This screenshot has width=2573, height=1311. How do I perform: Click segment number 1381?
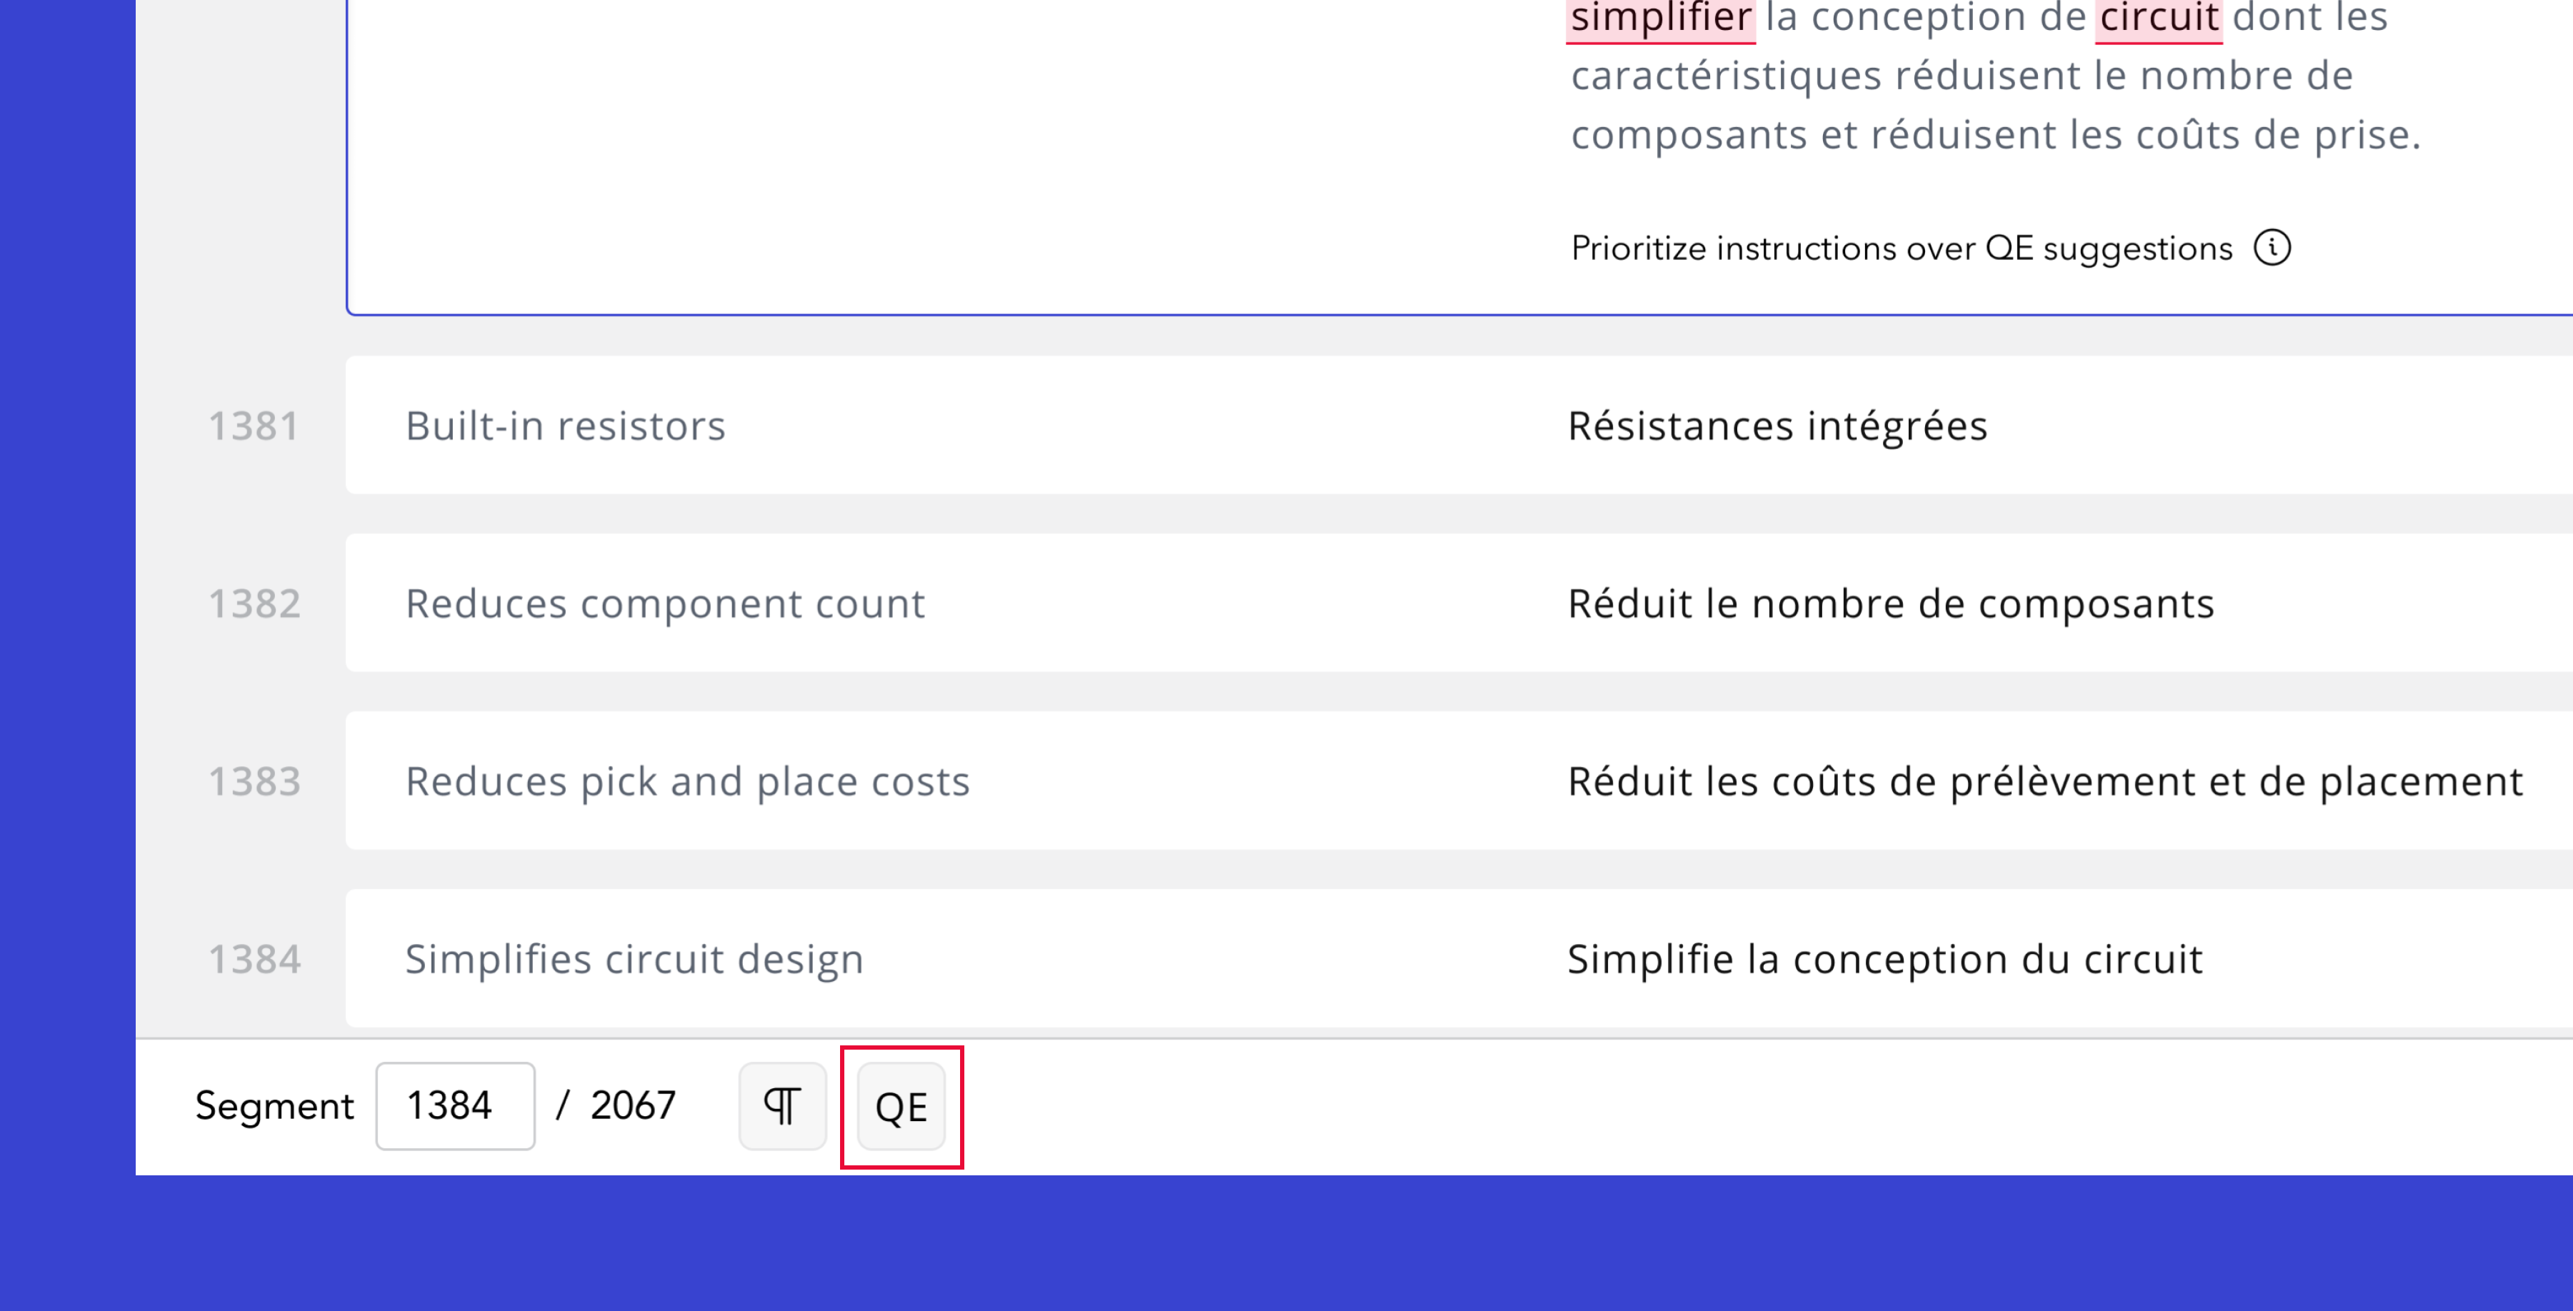(254, 426)
